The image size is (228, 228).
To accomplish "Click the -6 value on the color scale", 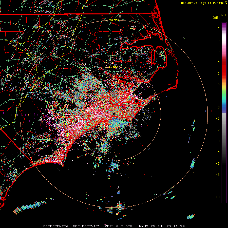I will (x=218, y=175).
